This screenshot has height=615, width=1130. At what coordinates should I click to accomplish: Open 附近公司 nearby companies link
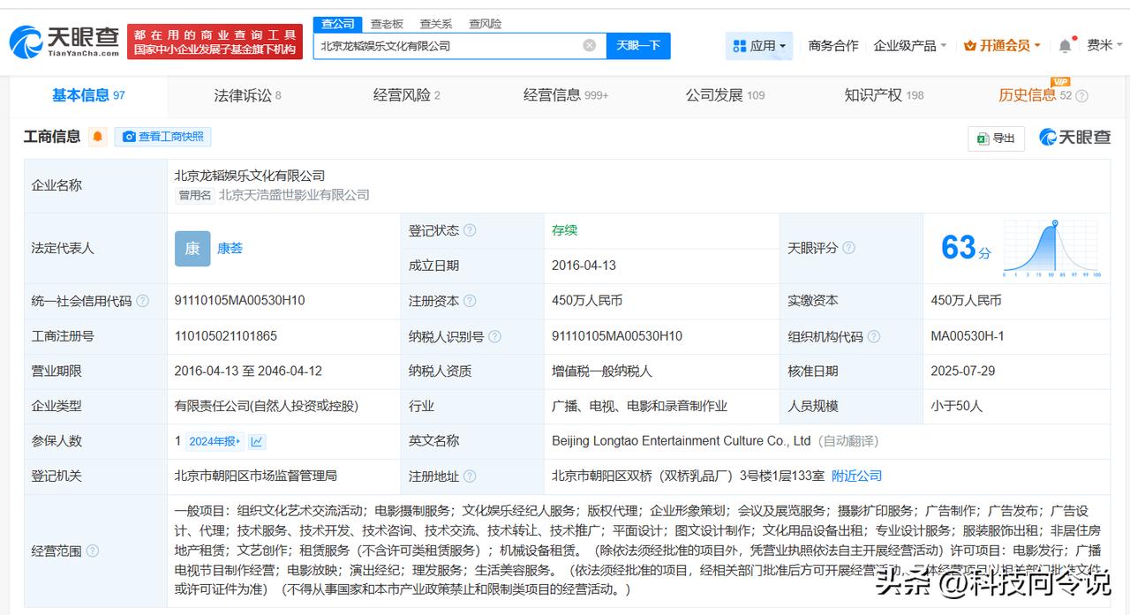pos(857,476)
